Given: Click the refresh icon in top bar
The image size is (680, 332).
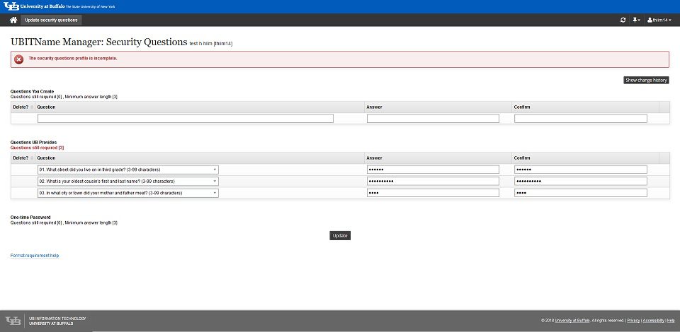Looking at the screenshot, I should coord(623,20).
